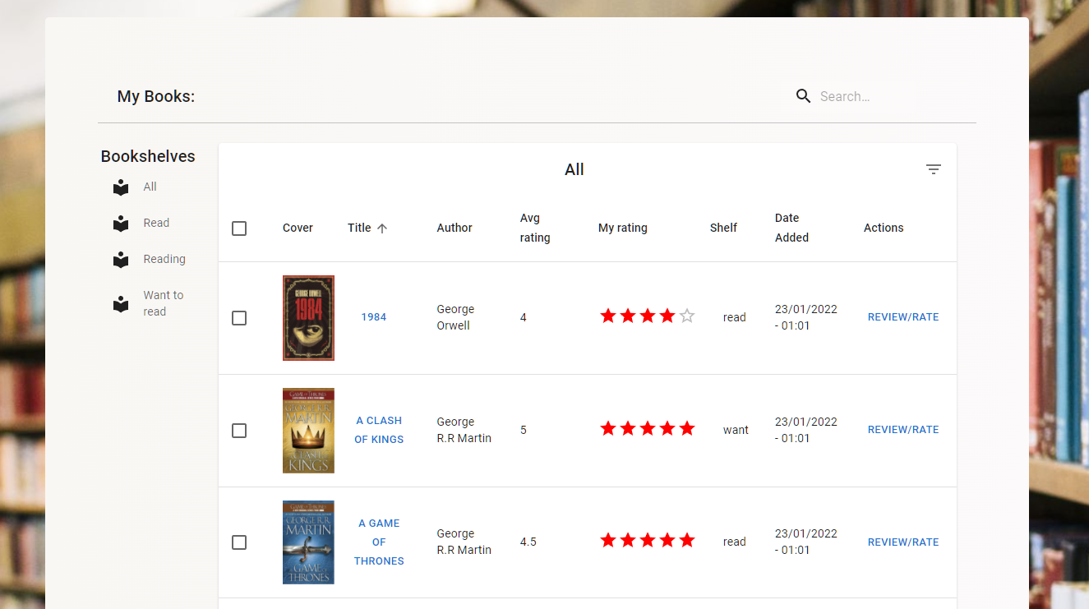Sort the table by Author column
Screen dimensions: 1089x609
(454, 228)
